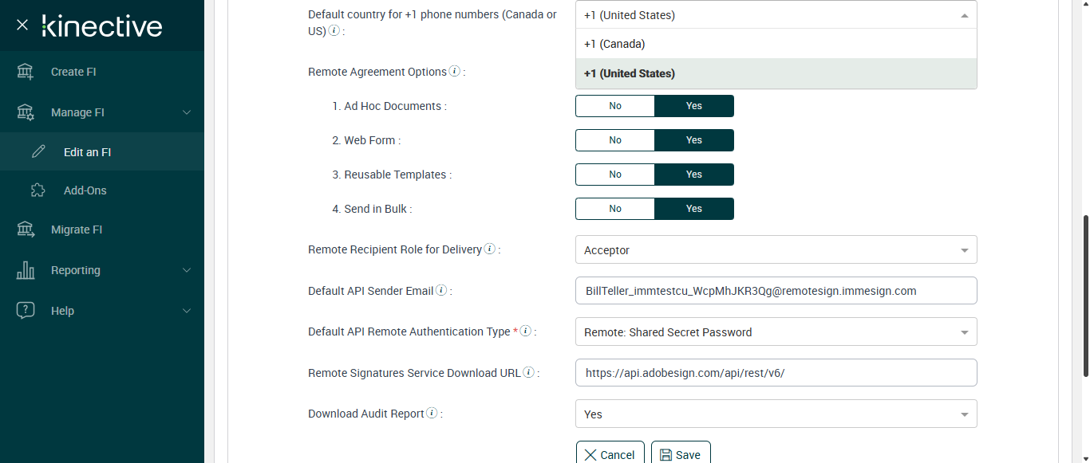Click the Create FI bank icon
The height and width of the screenshot is (463, 1090).
[x=26, y=72]
